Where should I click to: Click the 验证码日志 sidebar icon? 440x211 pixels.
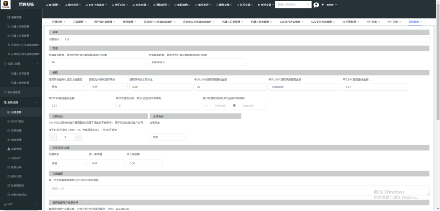pos(9,186)
